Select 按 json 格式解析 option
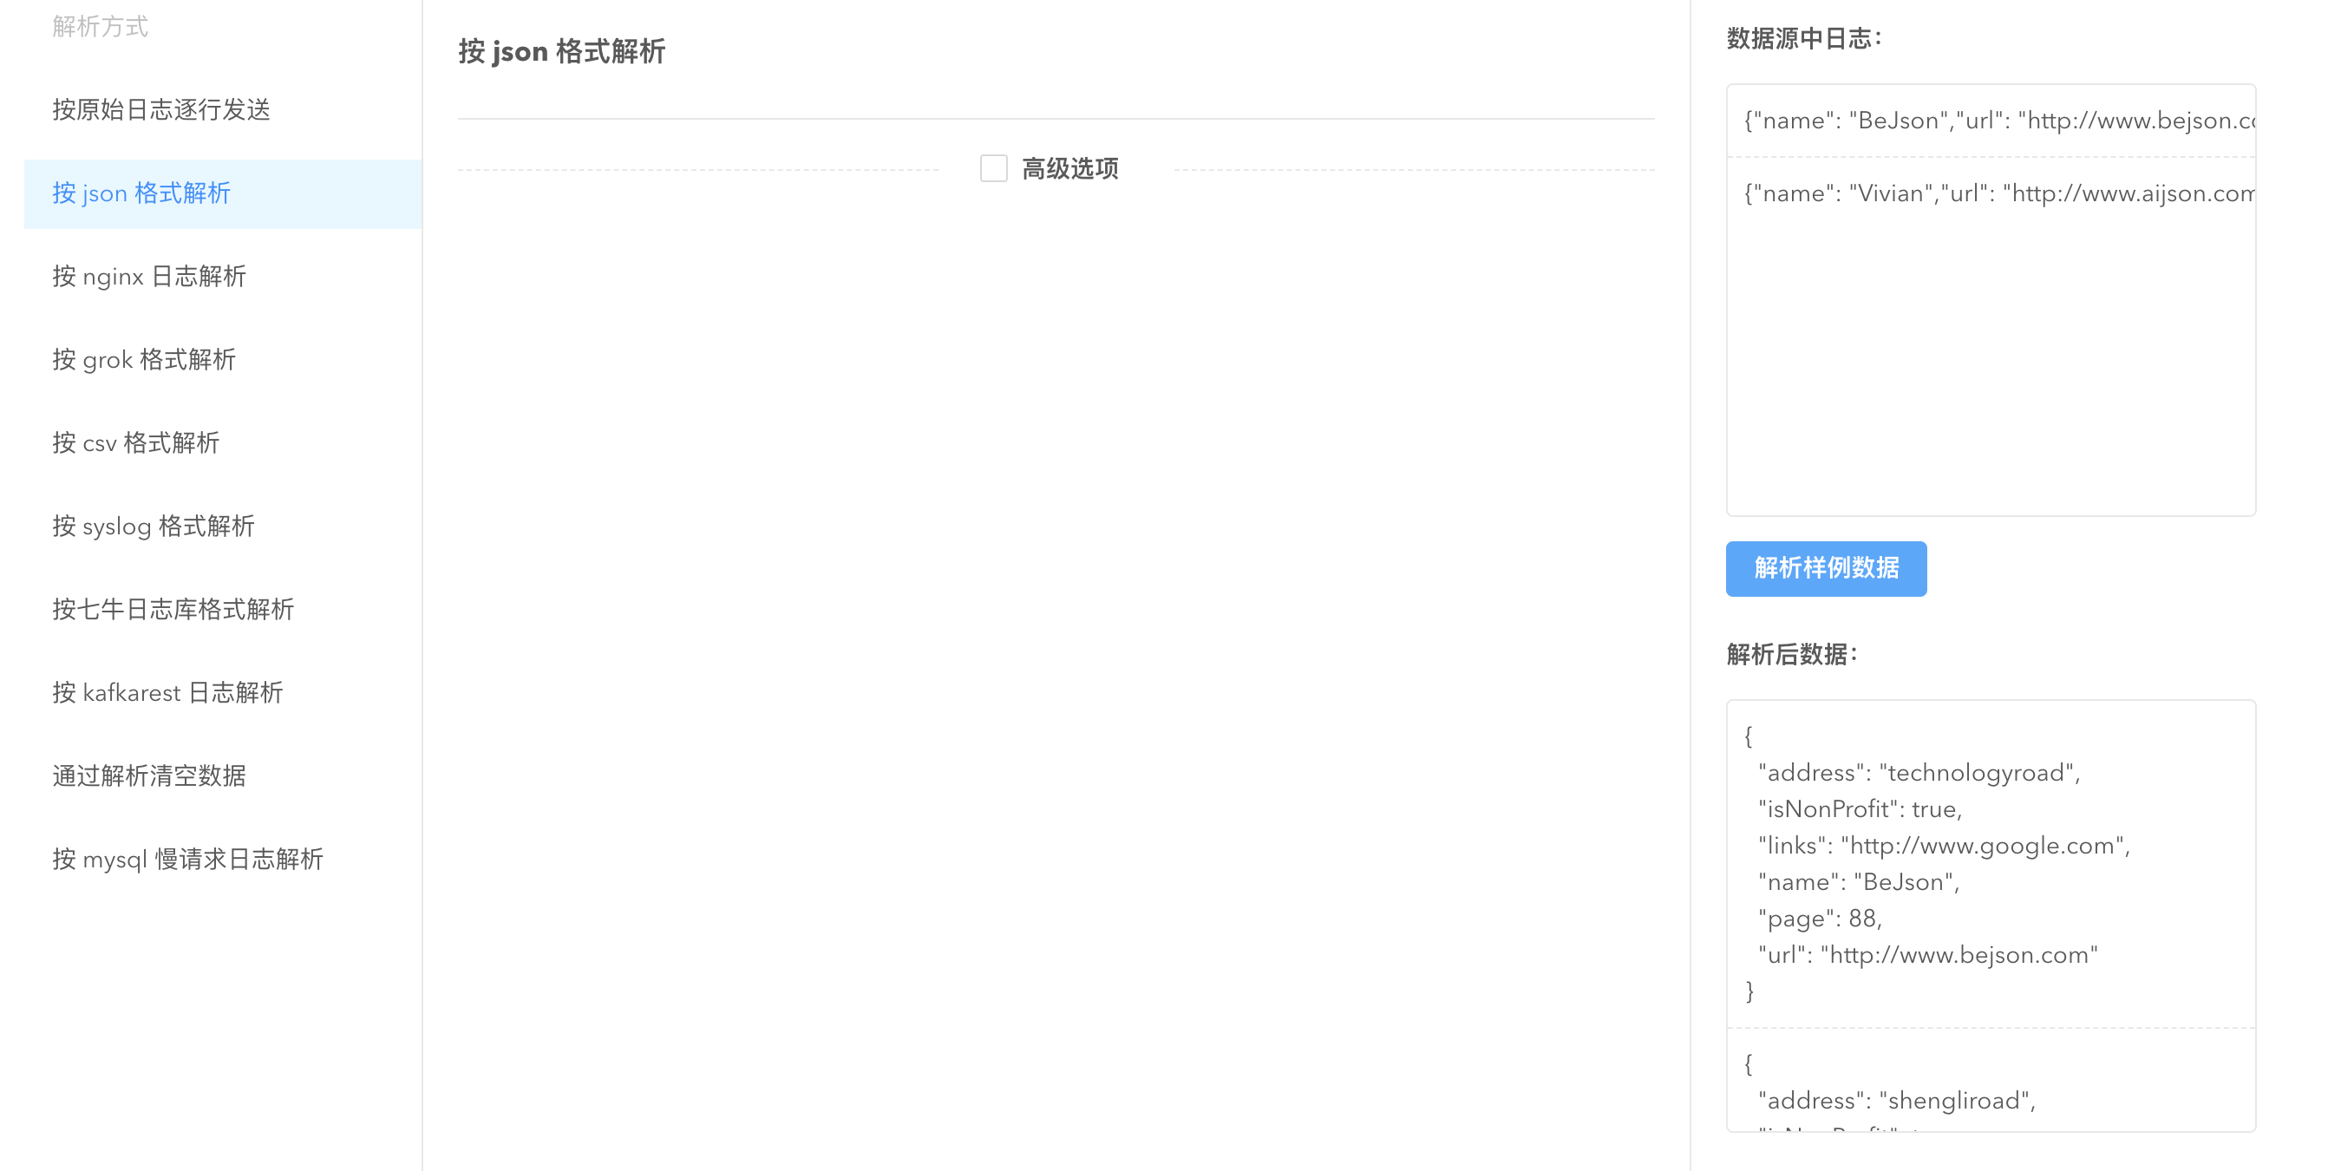Screen dimensions: 2328x1171 [222, 193]
